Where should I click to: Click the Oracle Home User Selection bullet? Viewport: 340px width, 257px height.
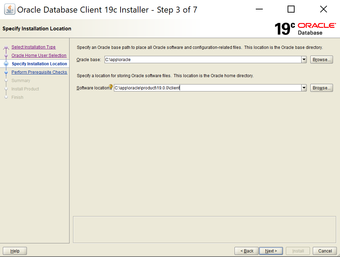(6, 56)
